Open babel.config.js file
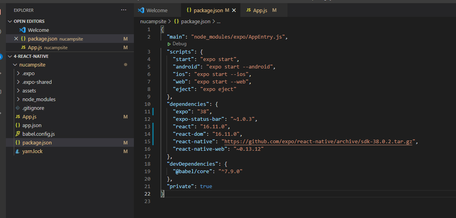The height and width of the screenshot is (218, 456). (x=38, y=134)
